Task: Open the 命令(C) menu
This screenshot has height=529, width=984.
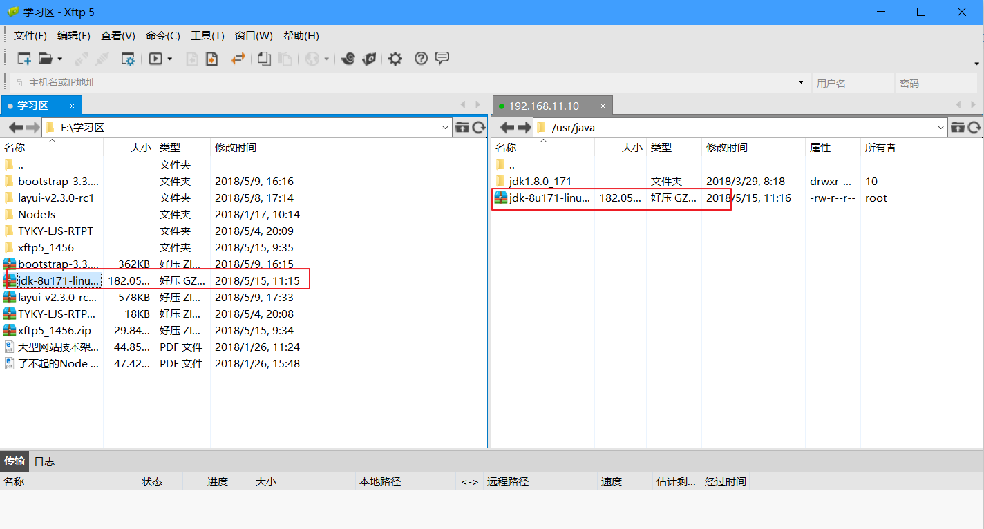Action: click(163, 36)
